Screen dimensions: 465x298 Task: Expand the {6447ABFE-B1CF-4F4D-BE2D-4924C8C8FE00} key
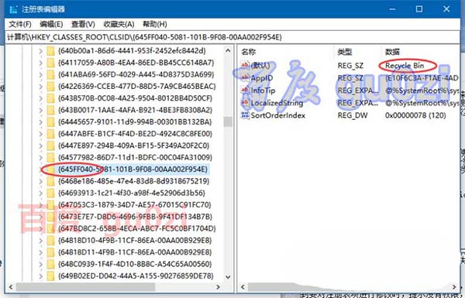coord(41,134)
